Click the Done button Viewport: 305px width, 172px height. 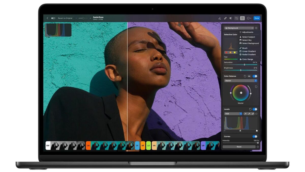coord(257,18)
